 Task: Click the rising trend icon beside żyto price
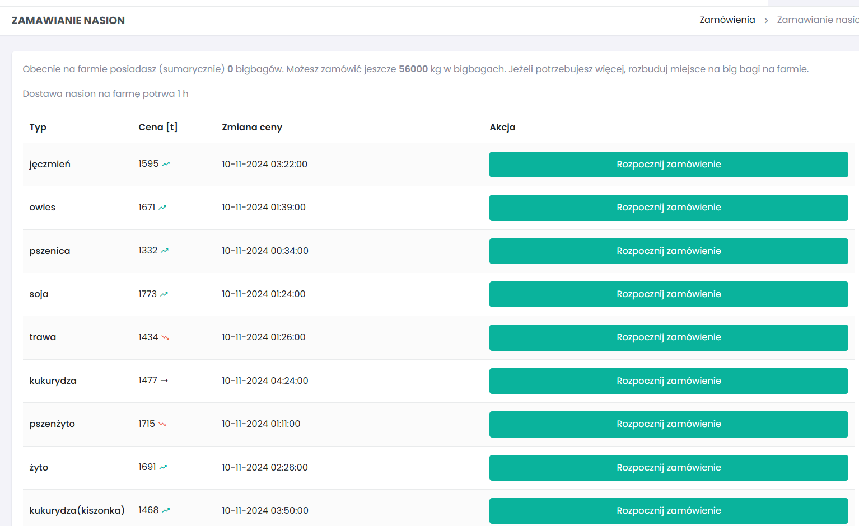click(x=163, y=467)
